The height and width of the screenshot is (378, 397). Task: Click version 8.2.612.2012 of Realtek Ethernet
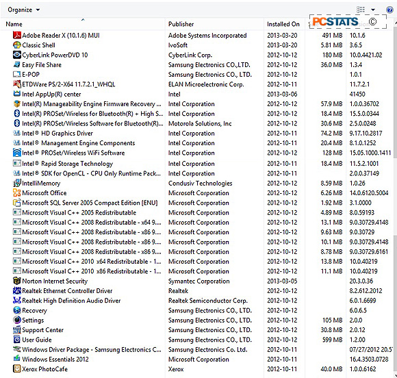(x=366, y=290)
